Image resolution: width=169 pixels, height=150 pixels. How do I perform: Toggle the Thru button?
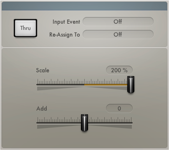pos(25,28)
